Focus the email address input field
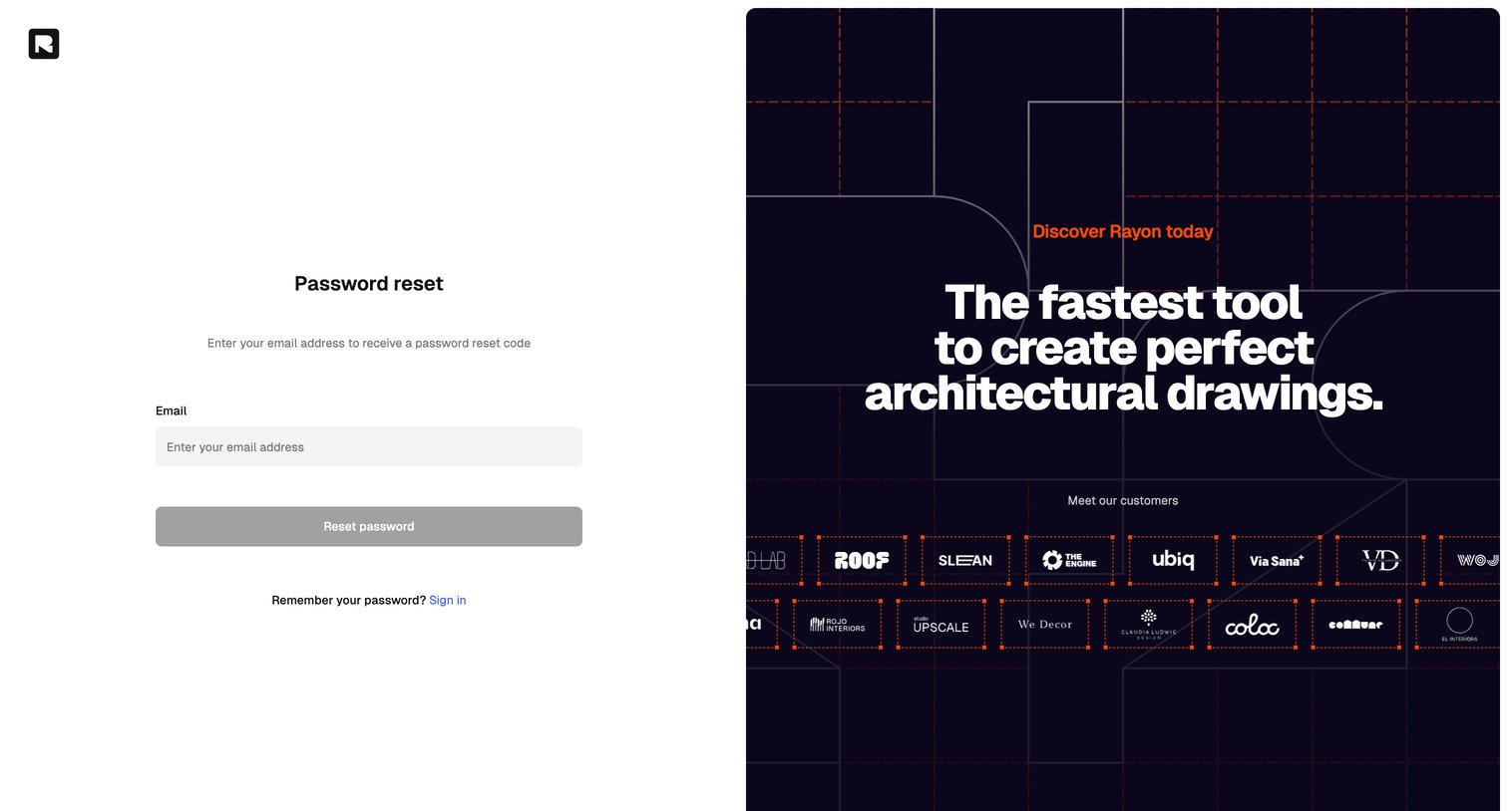 tap(369, 447)
